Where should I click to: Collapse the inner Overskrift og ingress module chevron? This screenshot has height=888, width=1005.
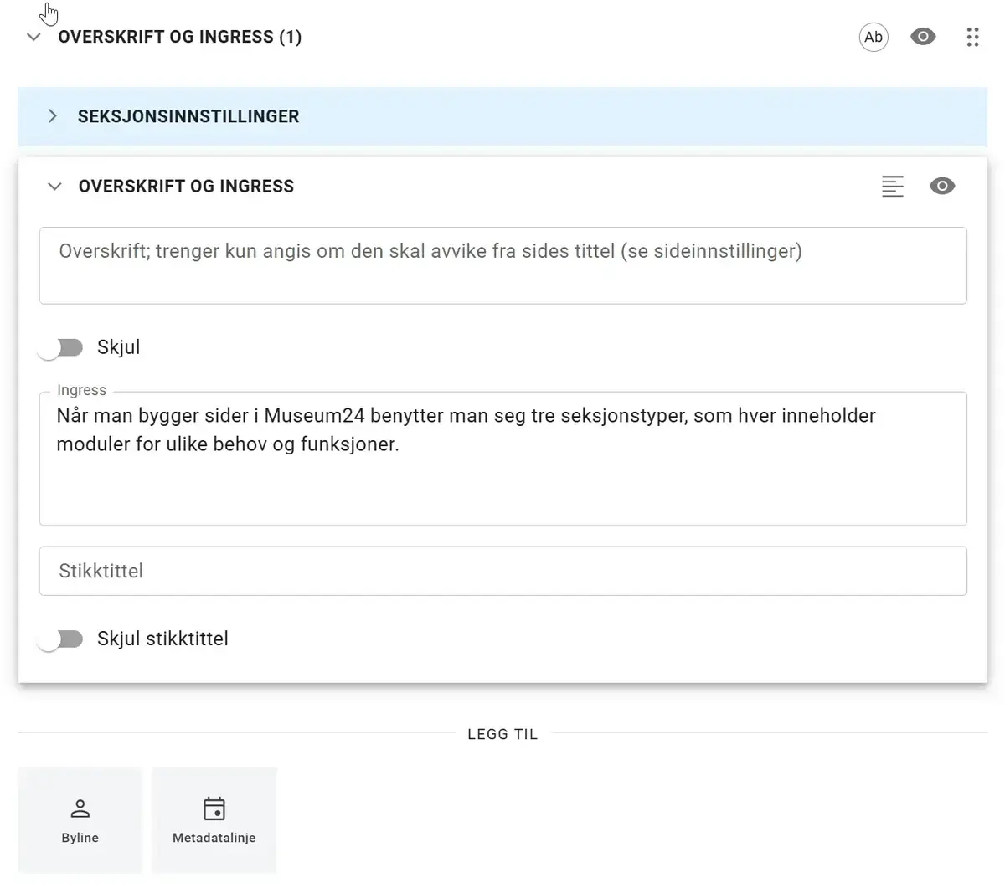54,186
